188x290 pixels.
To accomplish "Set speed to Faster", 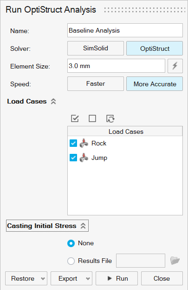I will 96,84.
